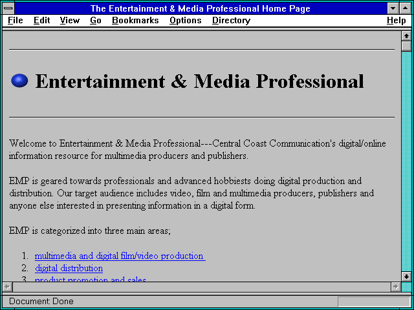The height and width of the screenshot is (310, 414).
Task: Click the blue sphere icon beside the heading
Action: pos(19,81)
